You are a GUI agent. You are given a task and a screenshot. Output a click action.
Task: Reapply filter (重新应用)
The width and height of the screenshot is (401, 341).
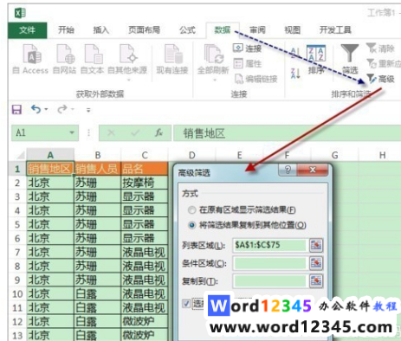click(384, 63)
